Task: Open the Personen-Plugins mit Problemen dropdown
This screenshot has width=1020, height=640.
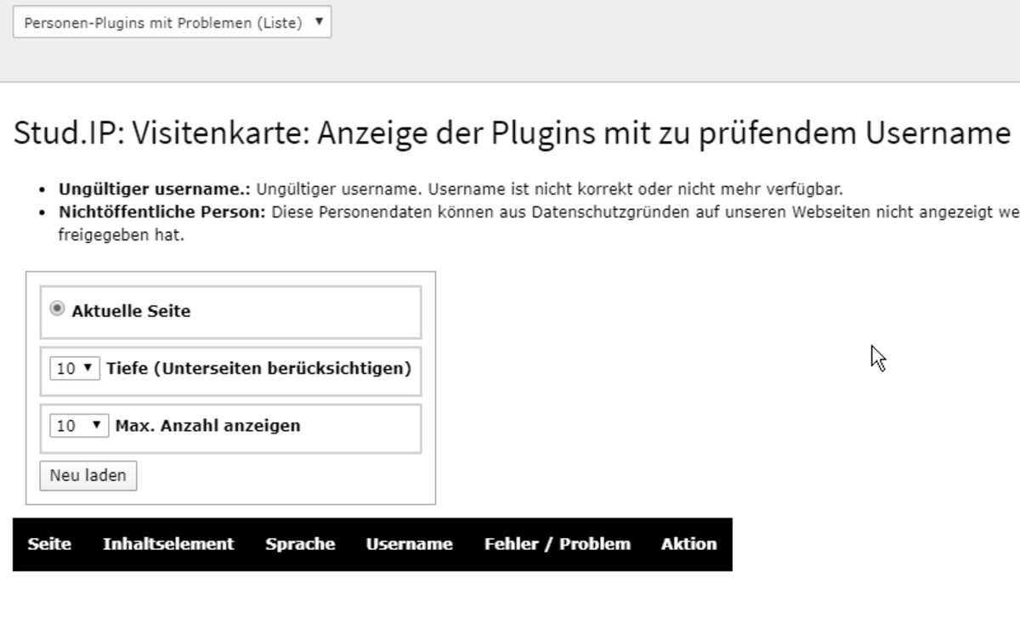Action: point(172,23)
